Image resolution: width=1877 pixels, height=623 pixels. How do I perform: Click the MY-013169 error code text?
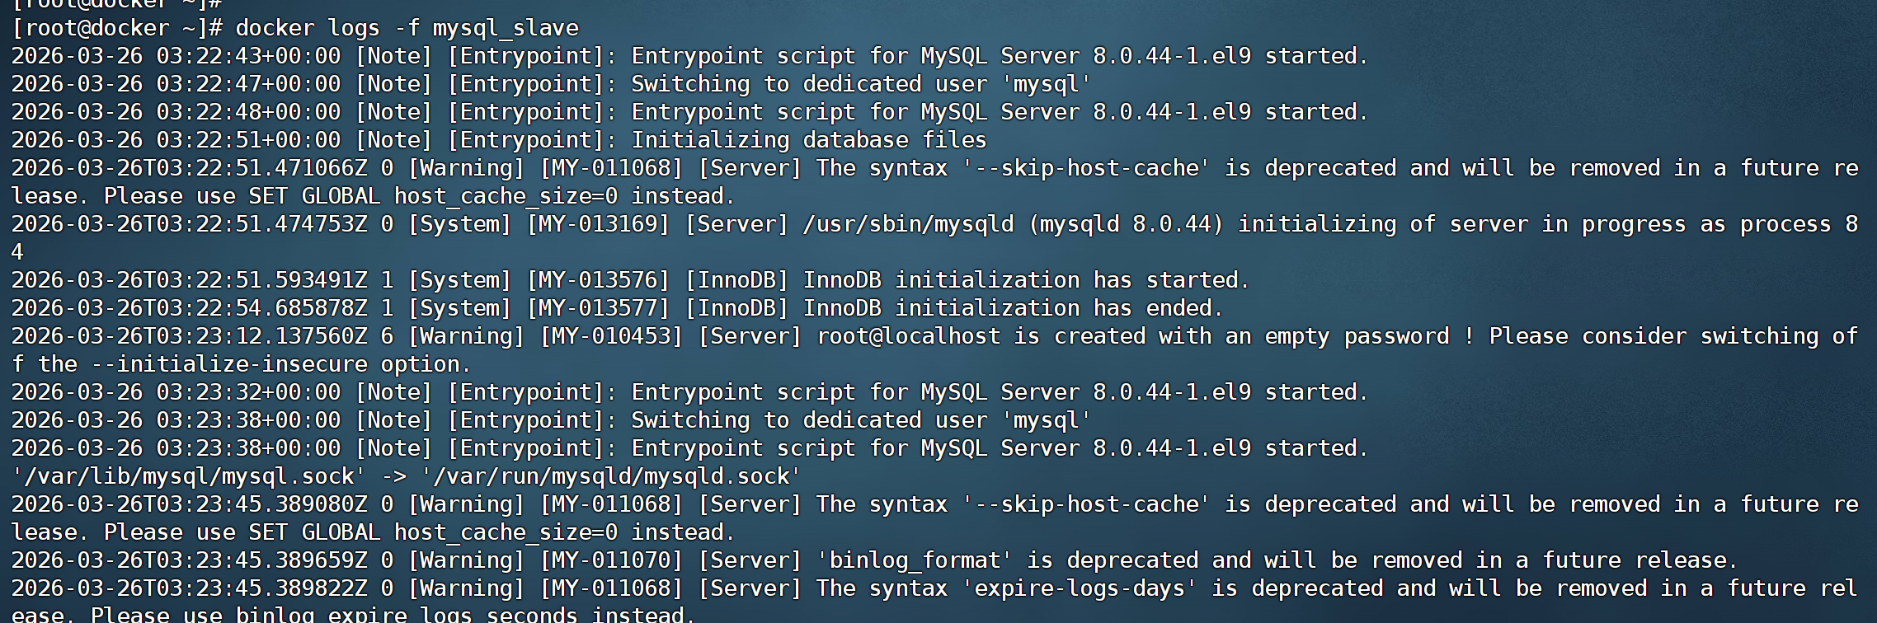[x=599, y=225]
